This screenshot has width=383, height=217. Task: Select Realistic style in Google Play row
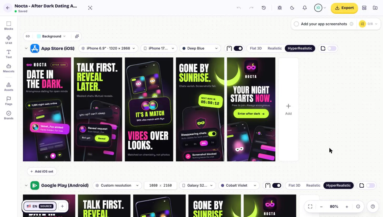[x=313, y=186]
